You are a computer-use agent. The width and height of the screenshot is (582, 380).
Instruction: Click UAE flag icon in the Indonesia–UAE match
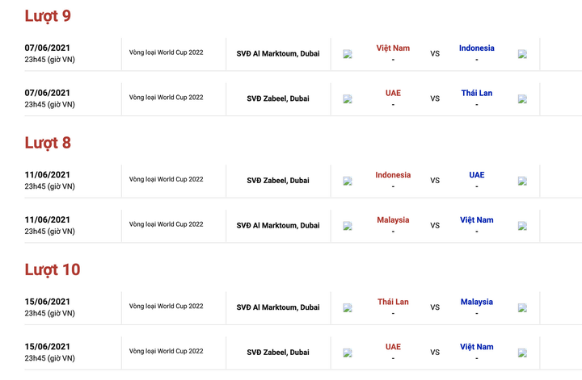coord(522,181)
